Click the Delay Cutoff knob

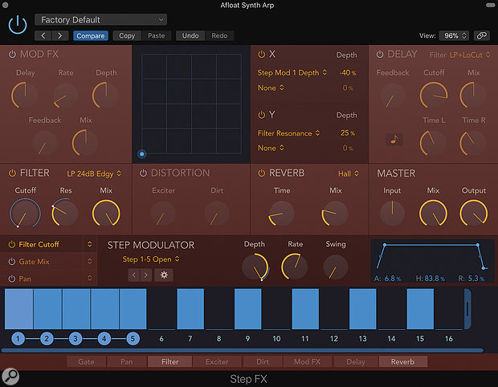click(x=434, y=96)
